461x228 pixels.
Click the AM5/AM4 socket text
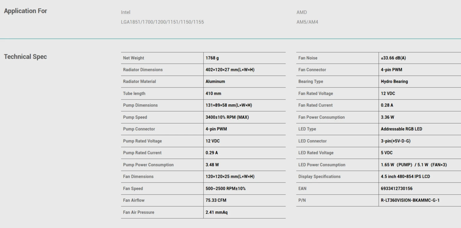[307, 22]
